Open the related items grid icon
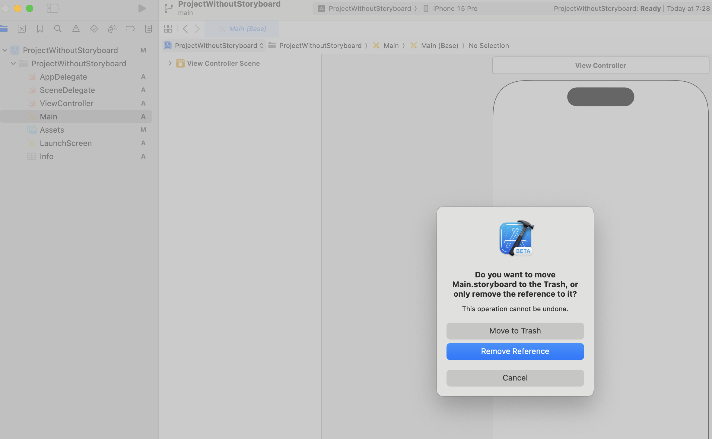Viewport: 712px width, 439px height. [x=168, y=29]
